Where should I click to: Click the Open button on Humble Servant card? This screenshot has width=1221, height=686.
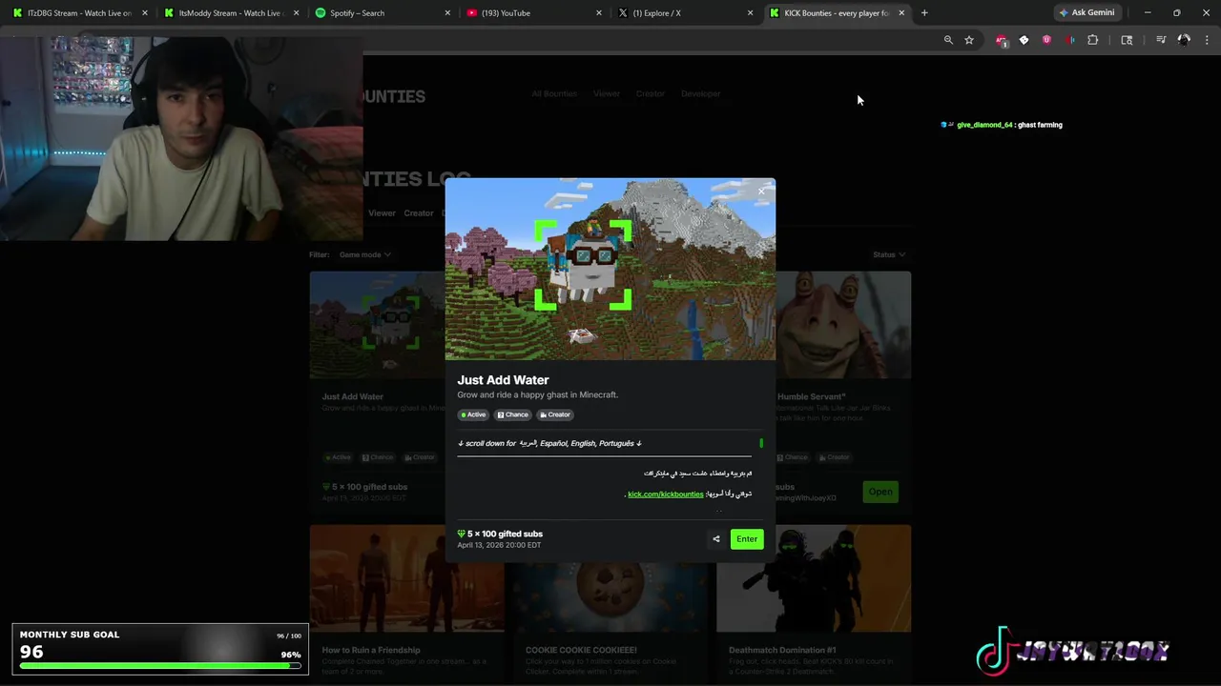click(880, 492)
